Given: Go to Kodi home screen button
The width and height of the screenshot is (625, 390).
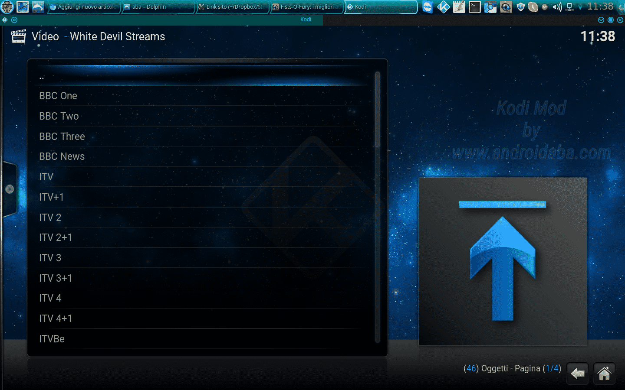Looking at the screenshot, I should click(604, 374).
